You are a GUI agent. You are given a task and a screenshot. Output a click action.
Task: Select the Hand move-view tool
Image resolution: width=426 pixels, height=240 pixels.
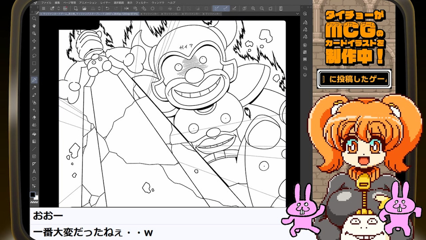coord(34,26)
